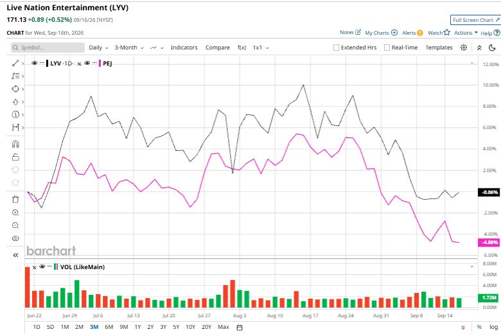Screen dimensions: 501x334
Task: Click the zoom in magnifier icon
Action: point(15,213)
